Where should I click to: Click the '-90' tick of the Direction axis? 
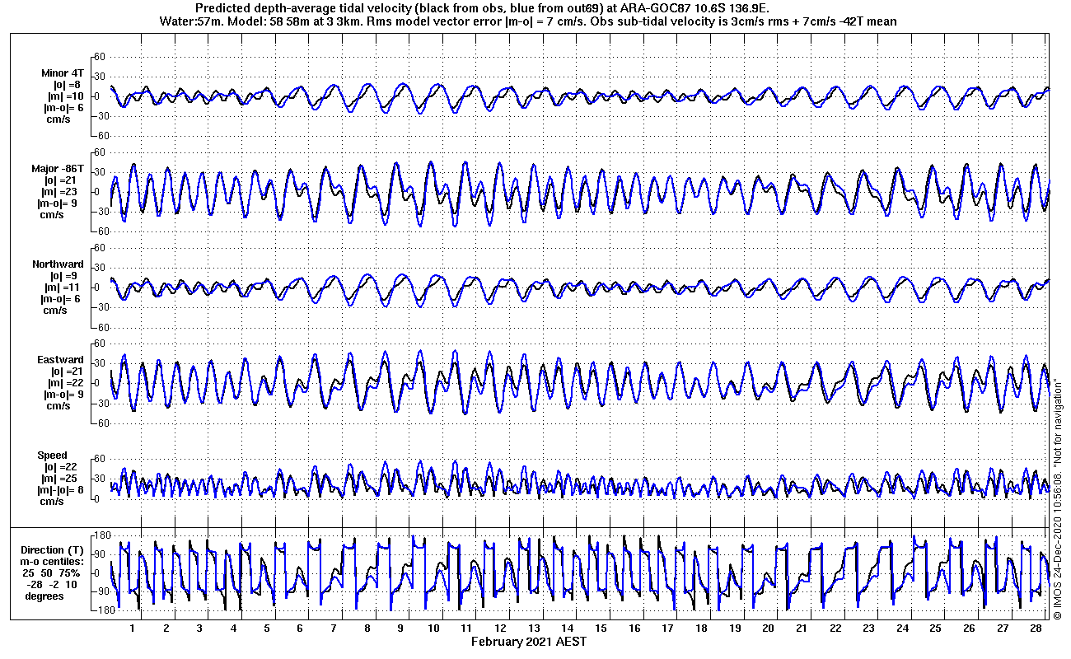pyautogui.click(x=100, y=591)
